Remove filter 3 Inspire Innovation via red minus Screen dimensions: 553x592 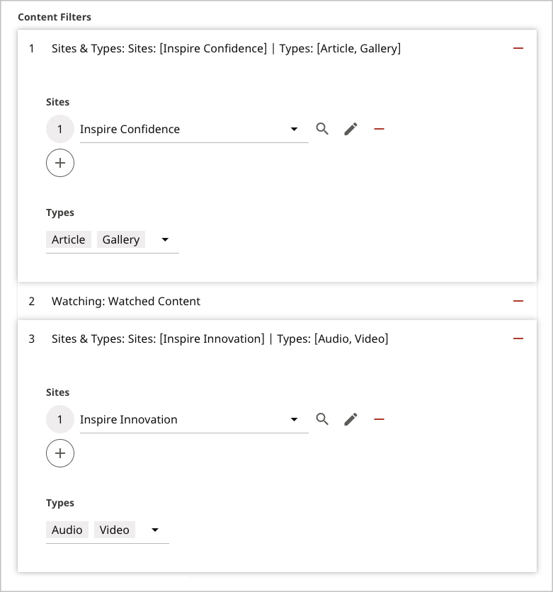point(518,338)
